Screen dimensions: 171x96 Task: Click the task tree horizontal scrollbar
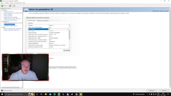coord(11,87)
